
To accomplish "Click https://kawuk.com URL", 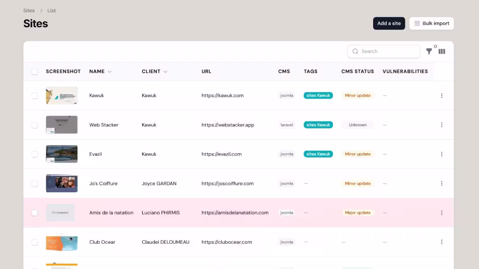I will 222,96.
